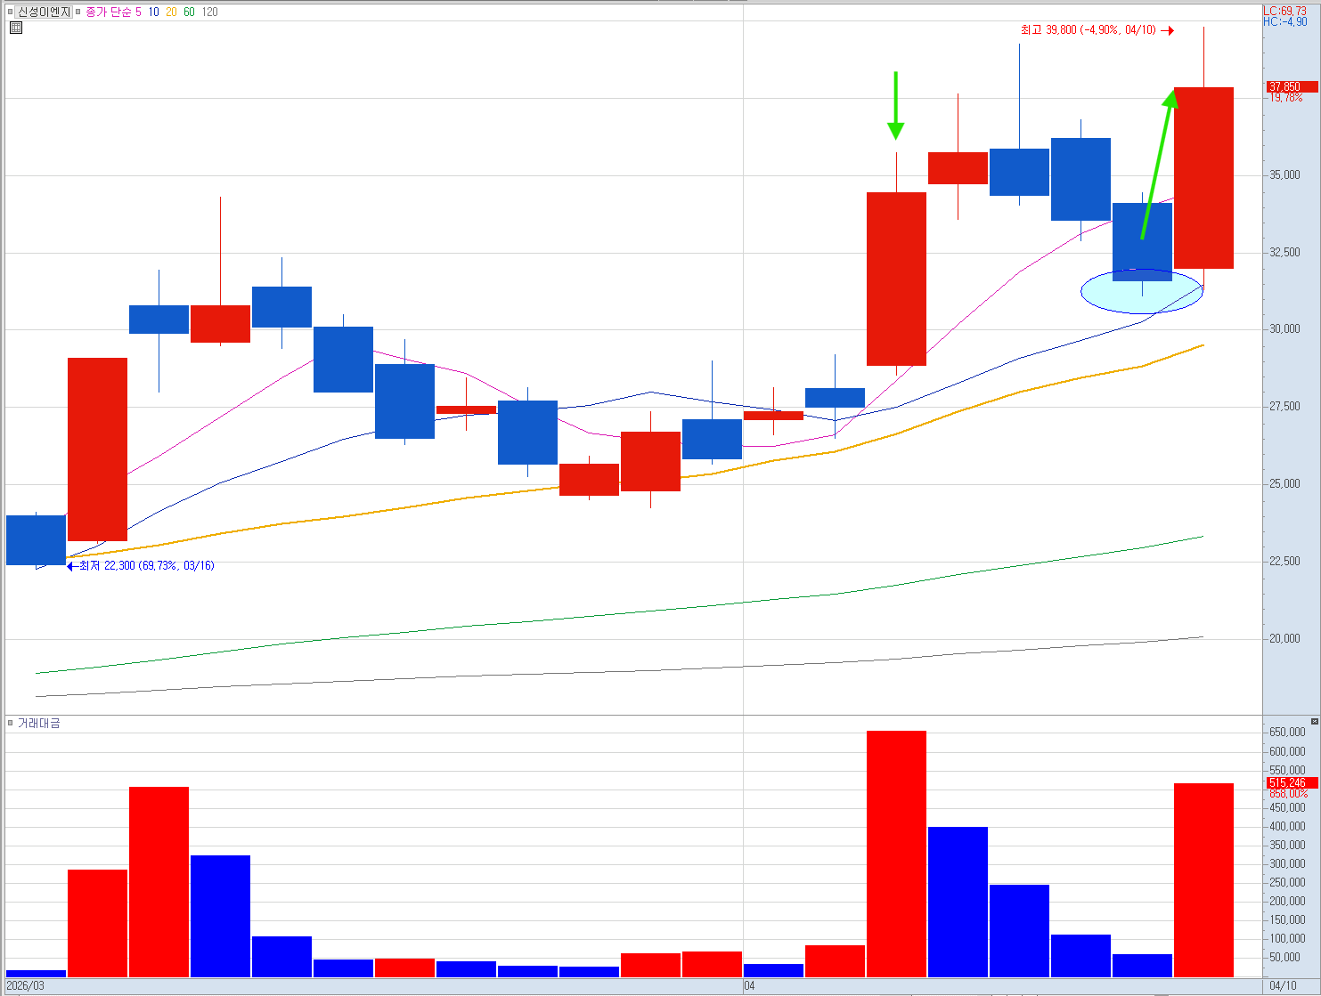Click the small square before 신성이엔지
The image size is (1321, 996).
point(11,12)
